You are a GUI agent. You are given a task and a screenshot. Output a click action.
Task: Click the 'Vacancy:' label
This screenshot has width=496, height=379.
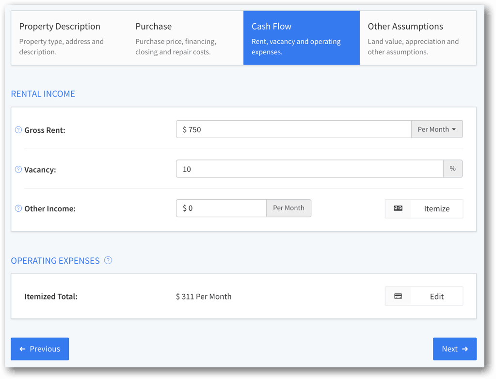(x=40, y=170)
